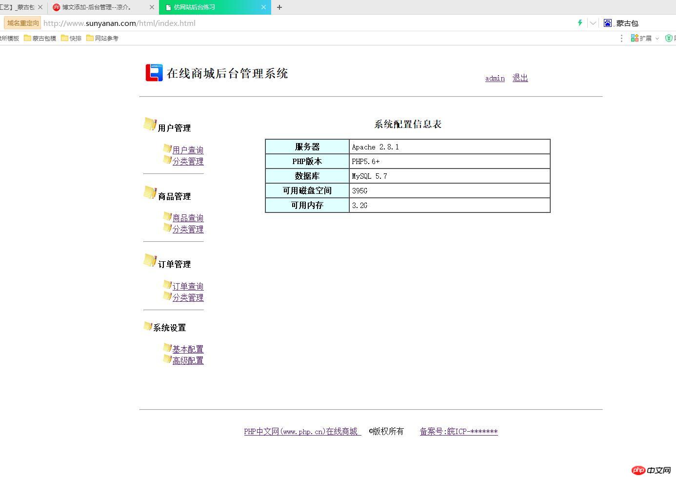
Task: Click the MySQL 5.7 table cell
Action: (450, 176)
